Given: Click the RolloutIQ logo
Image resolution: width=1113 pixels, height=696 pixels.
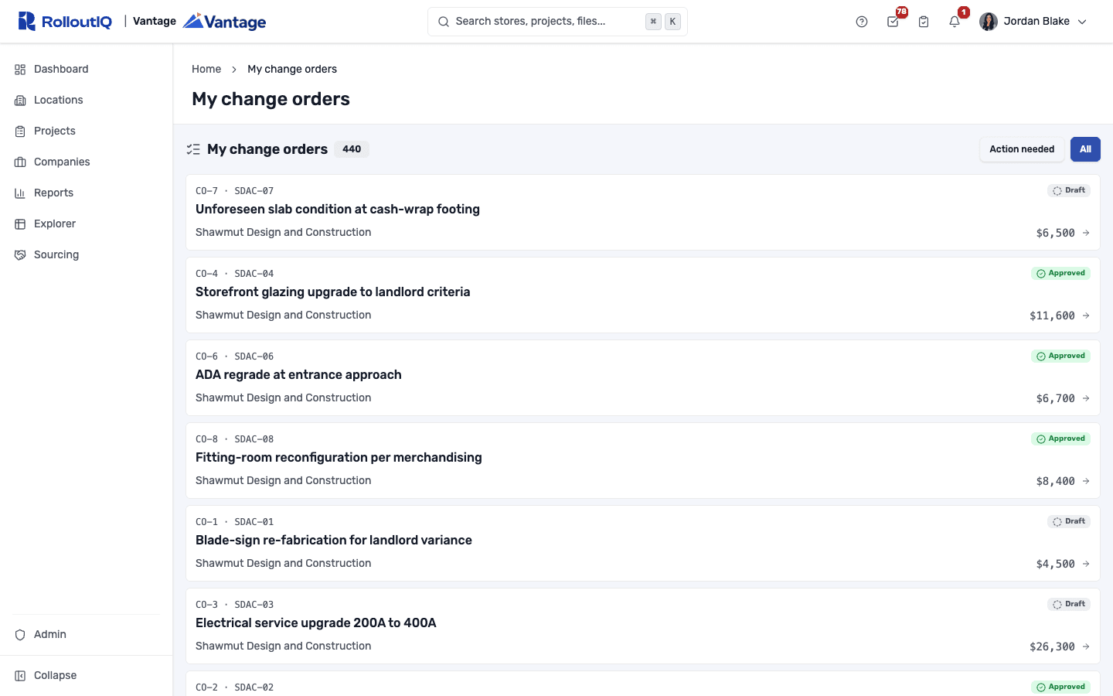Looking at the screenshot, I should 65,22.
